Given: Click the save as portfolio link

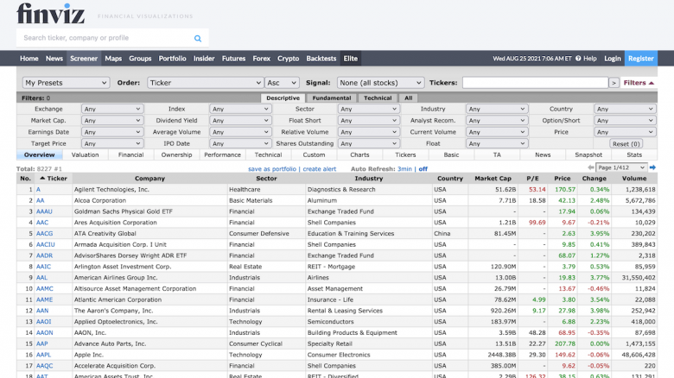Looking at the screenshot, I should [272, 169].
